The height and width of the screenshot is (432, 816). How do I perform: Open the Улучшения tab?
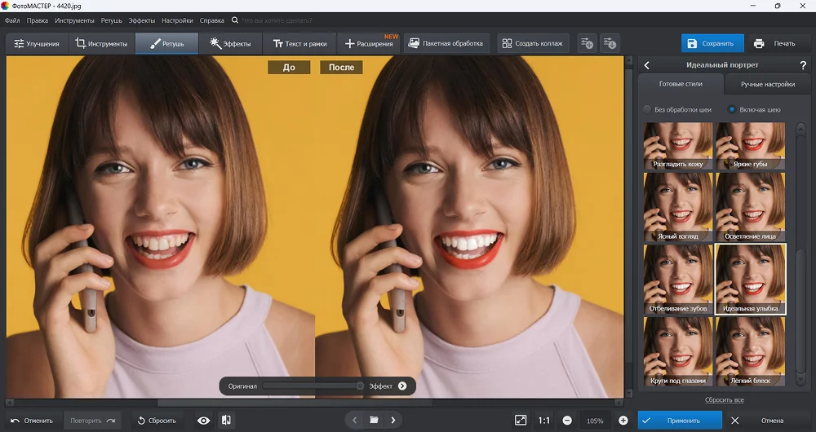tap(37, 44)
